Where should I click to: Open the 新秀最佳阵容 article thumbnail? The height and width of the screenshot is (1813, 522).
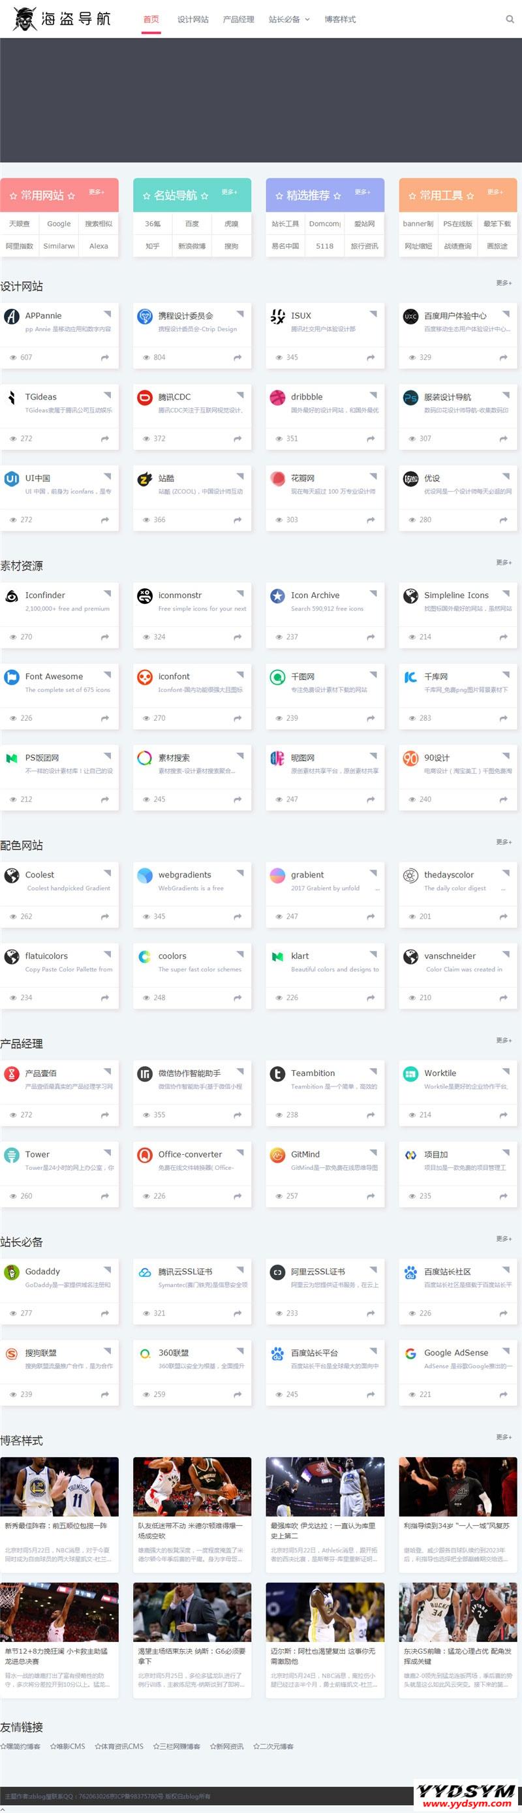point(59,1487)
